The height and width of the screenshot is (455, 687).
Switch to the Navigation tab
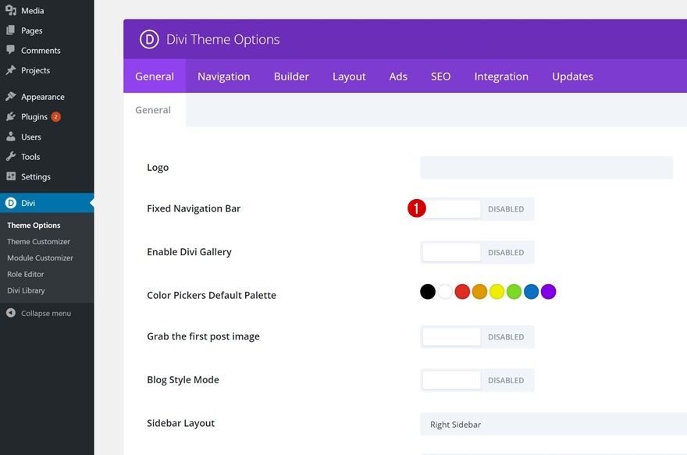pos(223,76)
